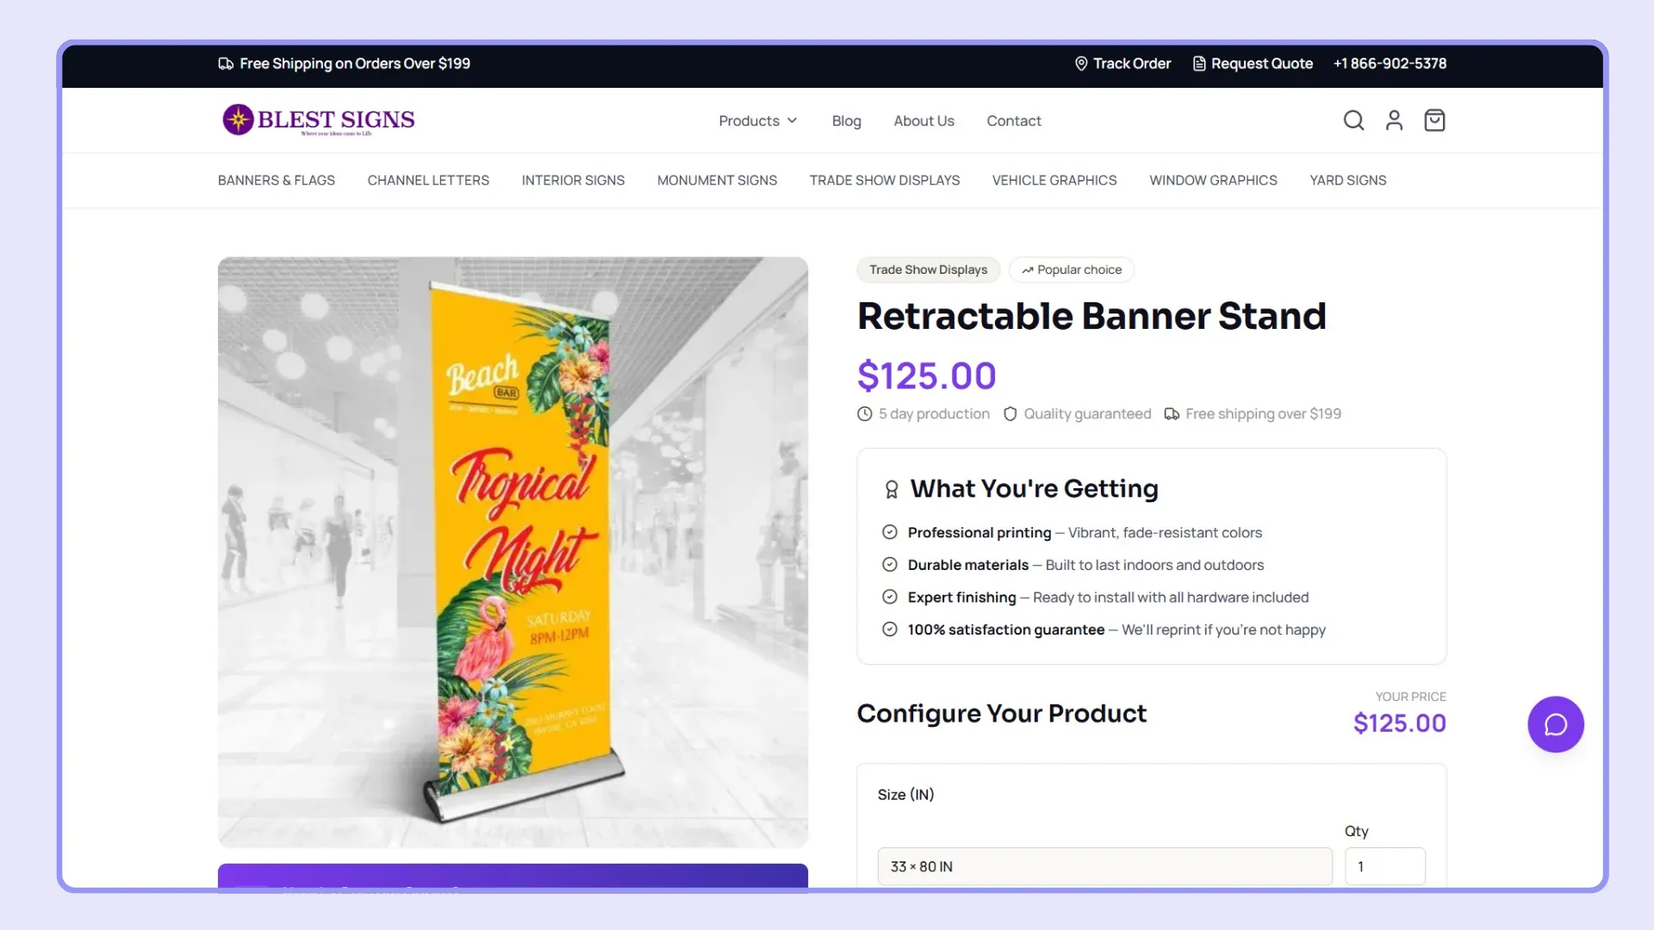Viewport: 1654px width, 930px height.
Task: Select the Interior Signs category
Action: click(x=573, y=180)
